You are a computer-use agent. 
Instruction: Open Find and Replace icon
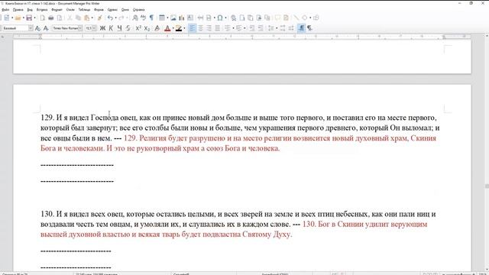(135, 18)
